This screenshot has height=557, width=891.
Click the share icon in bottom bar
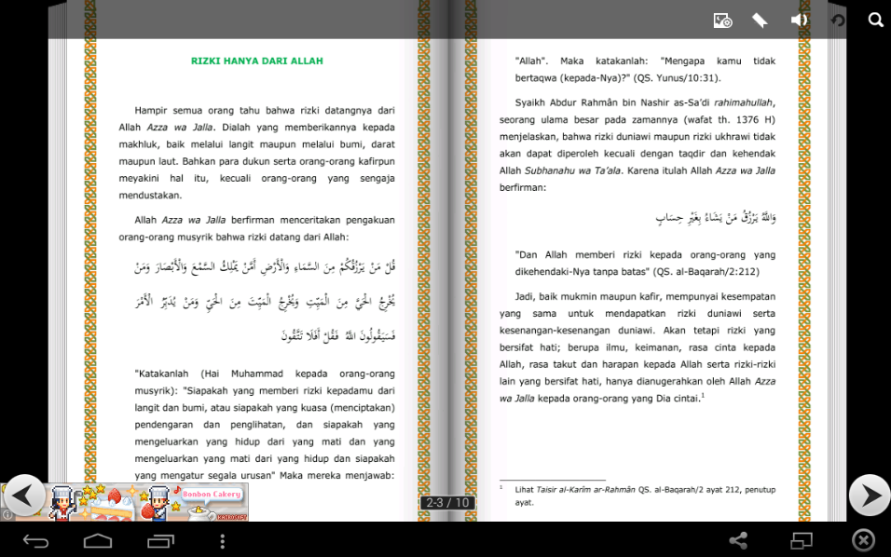tap(738, 540)
